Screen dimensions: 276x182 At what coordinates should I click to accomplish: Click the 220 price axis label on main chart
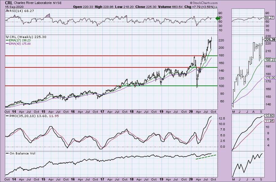pyautogui.click(x=221, y=40)
